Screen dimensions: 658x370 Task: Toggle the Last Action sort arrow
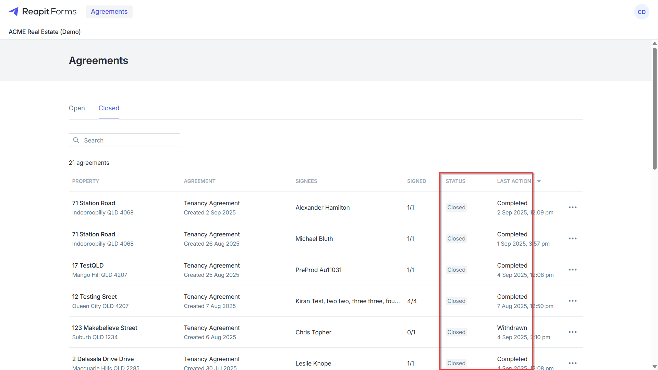(x=539, y=181)
